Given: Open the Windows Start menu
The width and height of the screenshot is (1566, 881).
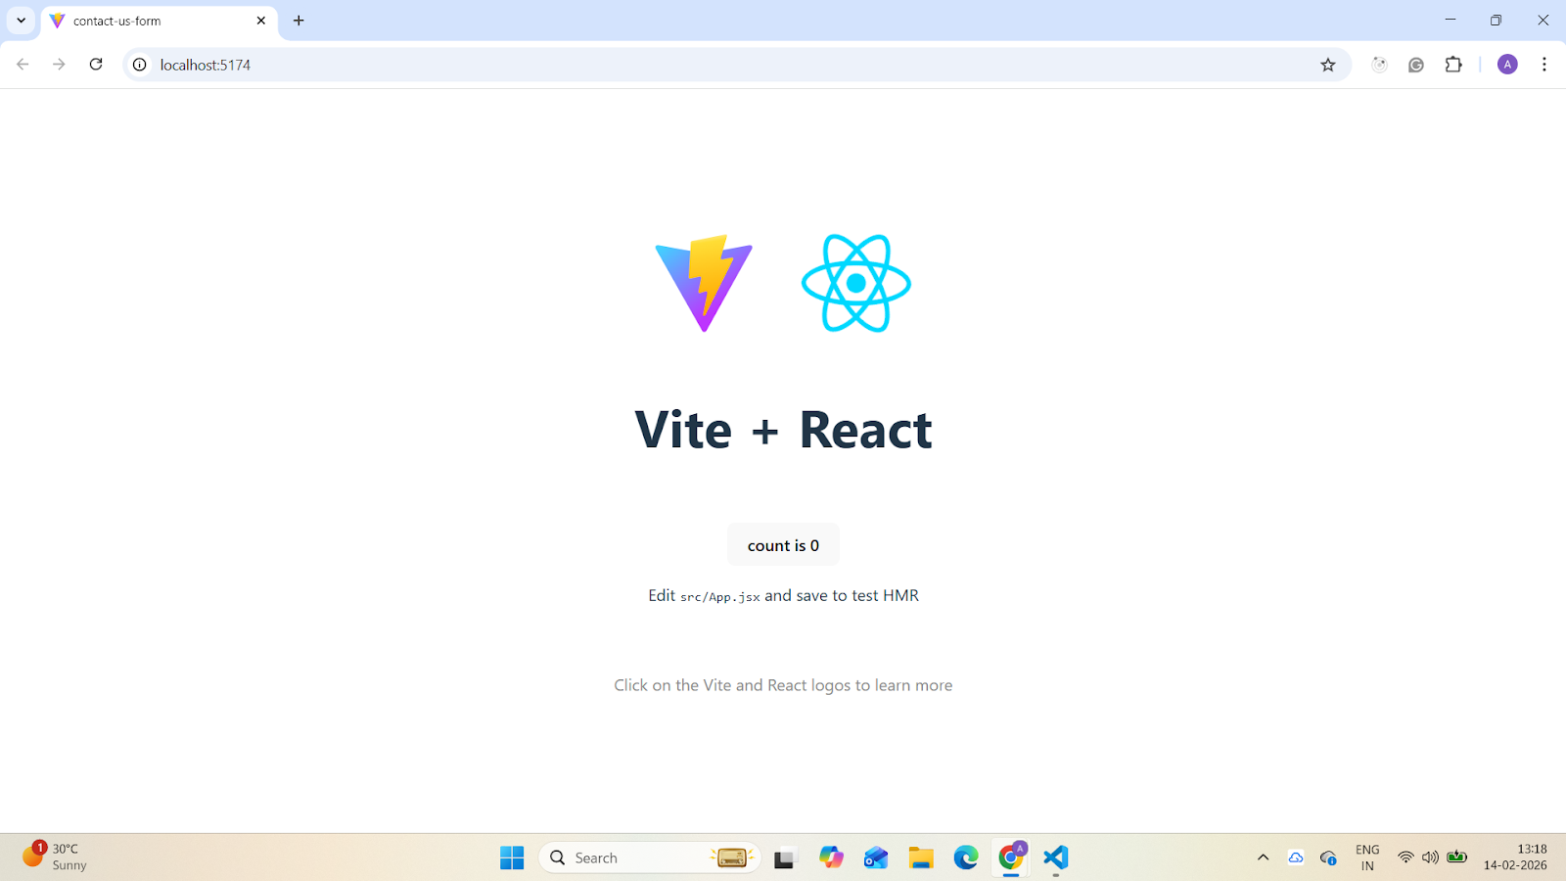Looking at the screenshot, I should [512, 858].
